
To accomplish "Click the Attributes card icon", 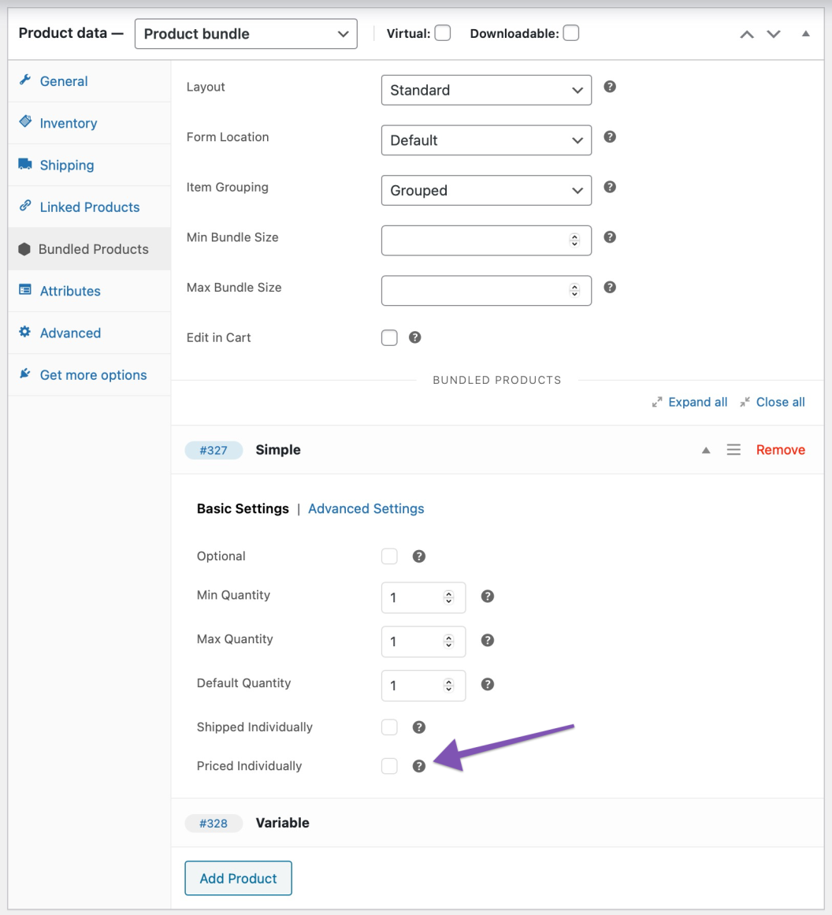I will click(x=25, y=291).
